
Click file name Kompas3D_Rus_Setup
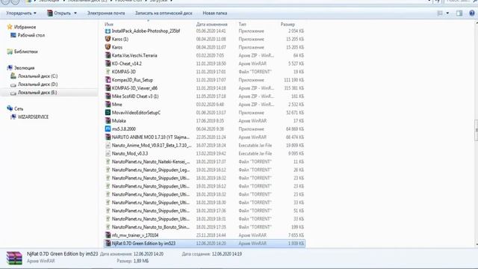pos(132,80)
